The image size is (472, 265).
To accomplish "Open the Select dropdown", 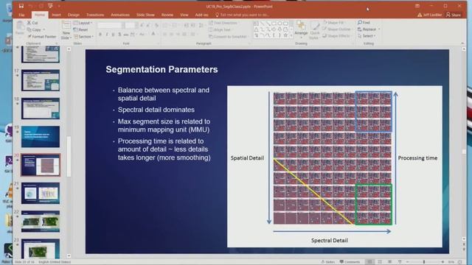I will tap(367, 36).
